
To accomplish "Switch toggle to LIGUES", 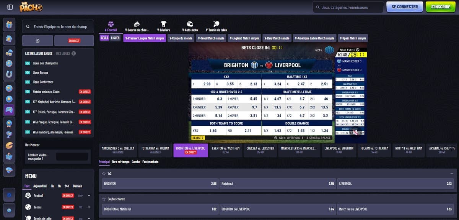I will tap(115, 38).
